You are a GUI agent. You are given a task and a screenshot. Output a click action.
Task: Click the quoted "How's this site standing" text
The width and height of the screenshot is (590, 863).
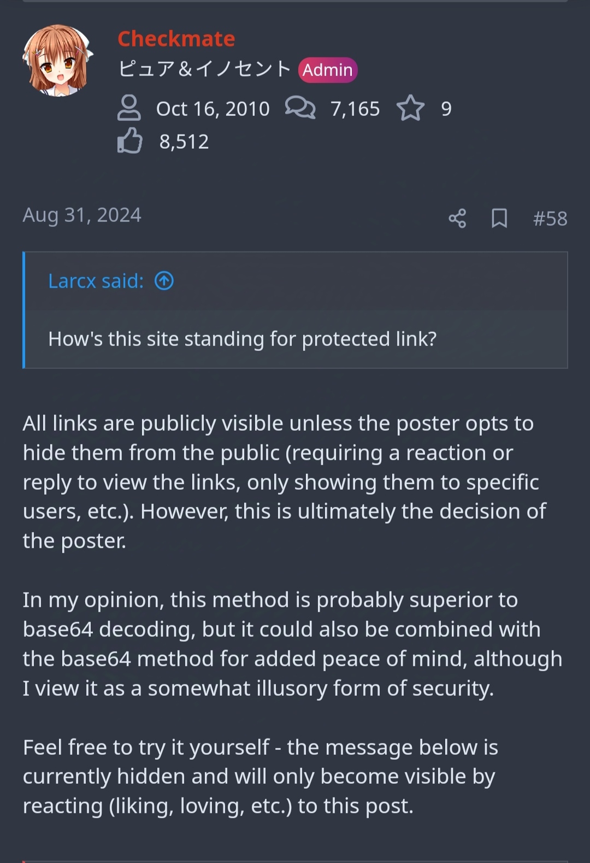[x=243, y=339]
